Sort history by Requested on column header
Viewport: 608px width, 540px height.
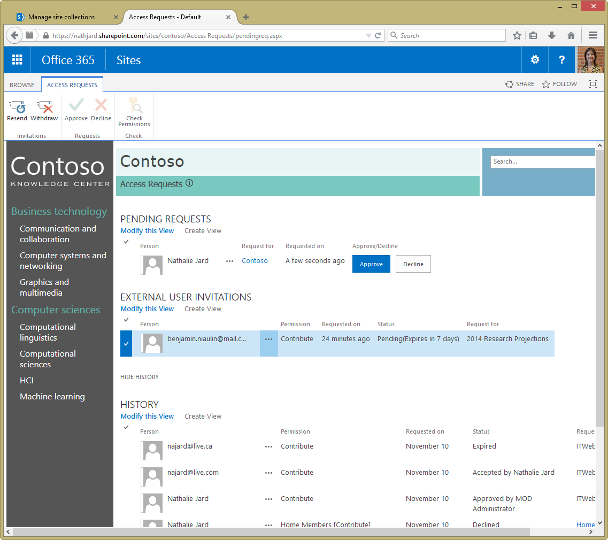pyautogui.click(x=425, y=431)
